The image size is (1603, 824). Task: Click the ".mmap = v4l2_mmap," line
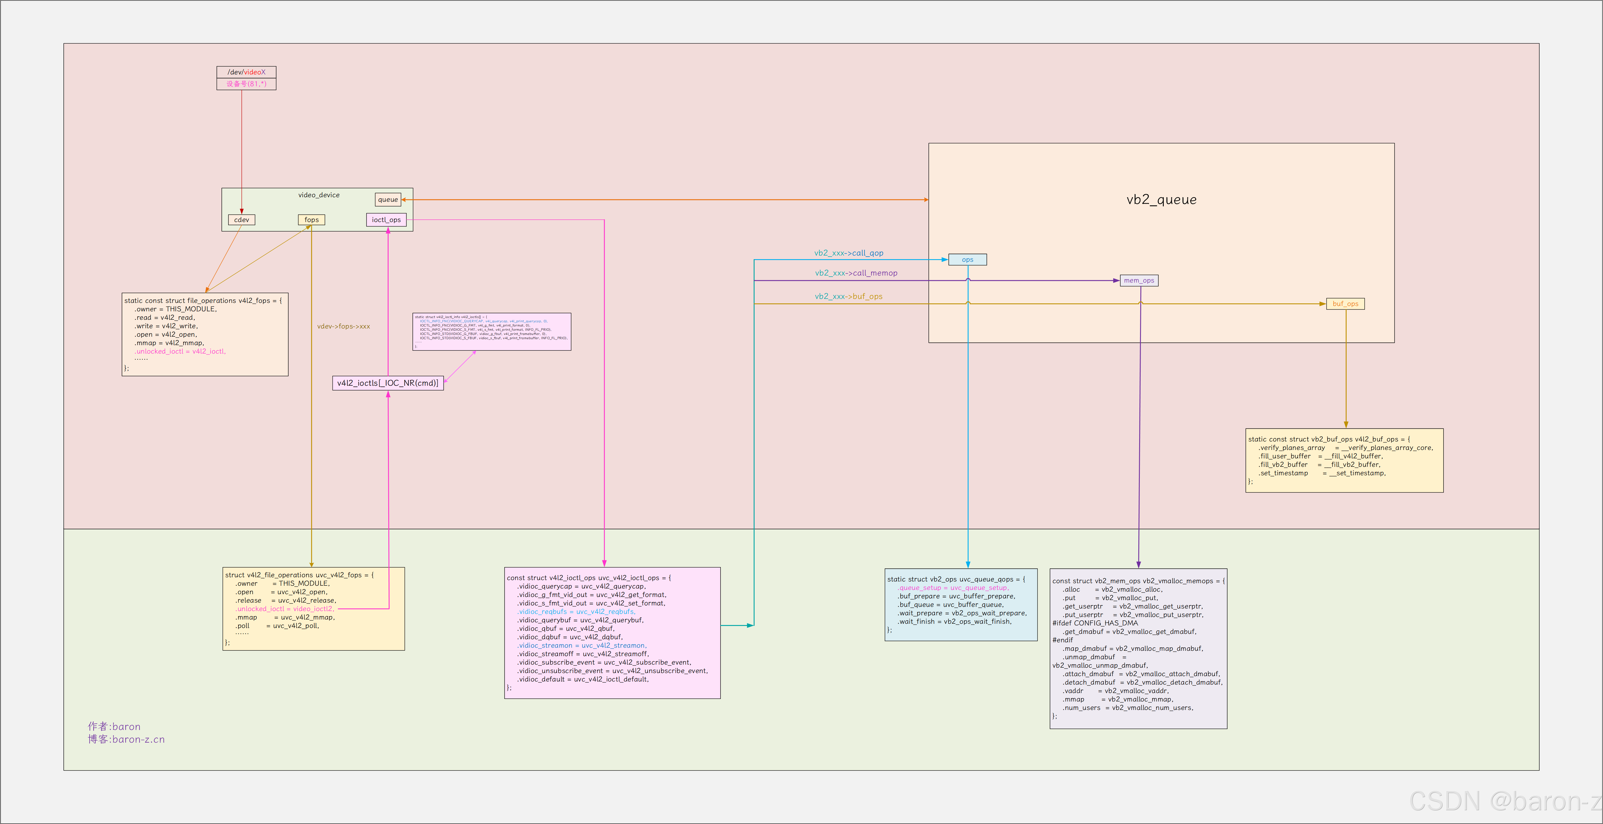click(169, 343)
